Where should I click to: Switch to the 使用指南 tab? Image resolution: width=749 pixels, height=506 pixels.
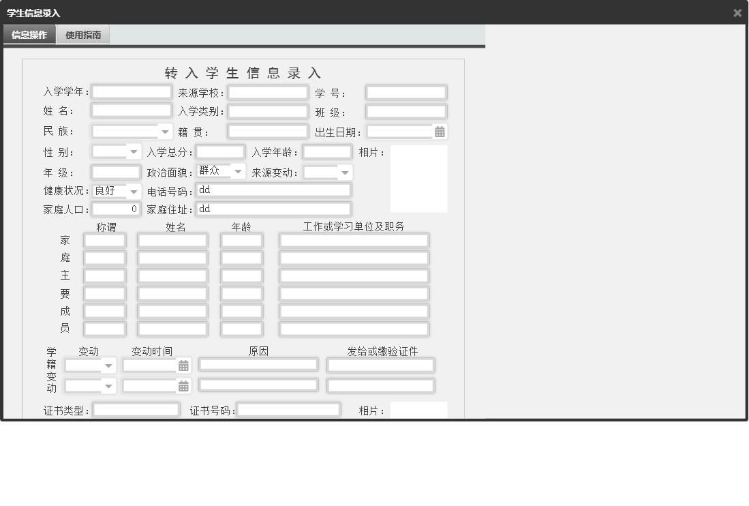(83, 35)
